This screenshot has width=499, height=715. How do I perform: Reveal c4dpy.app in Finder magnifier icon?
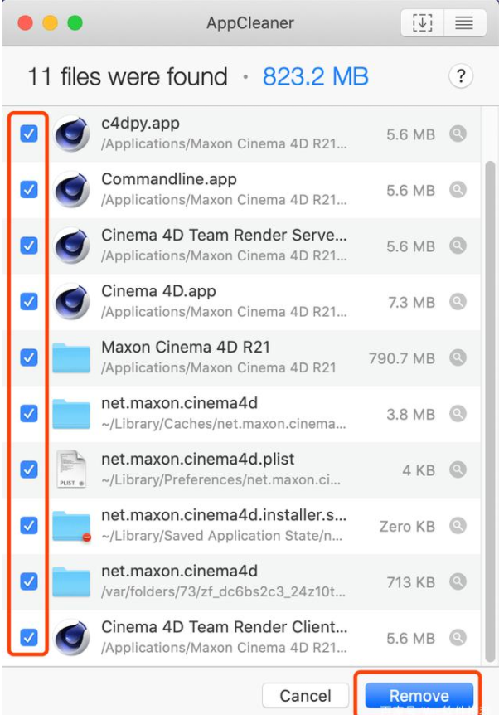458,134
